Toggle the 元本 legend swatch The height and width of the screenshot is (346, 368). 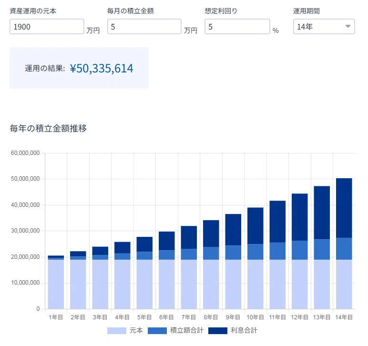[x=117, y=330]
